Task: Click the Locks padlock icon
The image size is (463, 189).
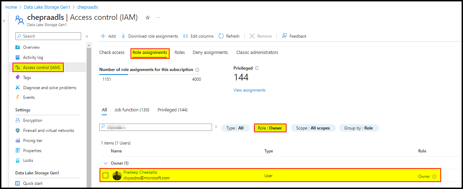Action: [x=18, y=160]
